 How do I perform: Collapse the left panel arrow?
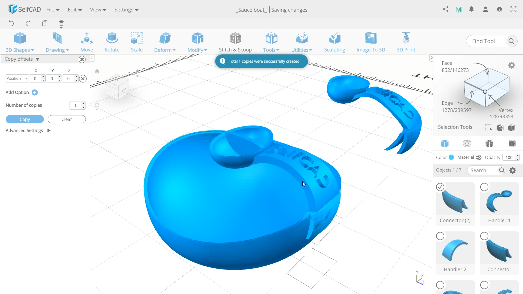coord(92,58)
